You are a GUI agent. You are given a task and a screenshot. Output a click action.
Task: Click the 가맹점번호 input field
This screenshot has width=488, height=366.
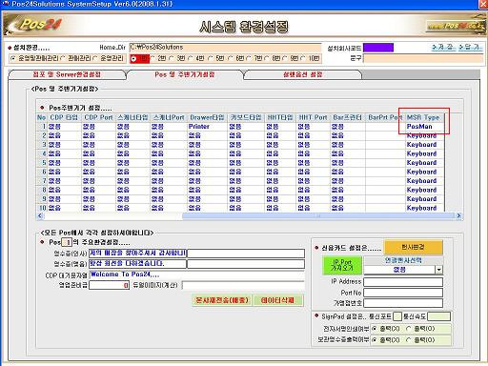pyautogui.click(x=403, y=303)
